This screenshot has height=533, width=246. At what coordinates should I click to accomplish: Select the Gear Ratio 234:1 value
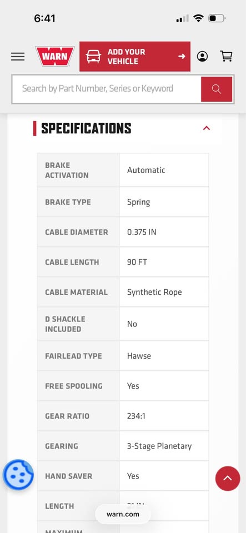[x=136, y=416]
